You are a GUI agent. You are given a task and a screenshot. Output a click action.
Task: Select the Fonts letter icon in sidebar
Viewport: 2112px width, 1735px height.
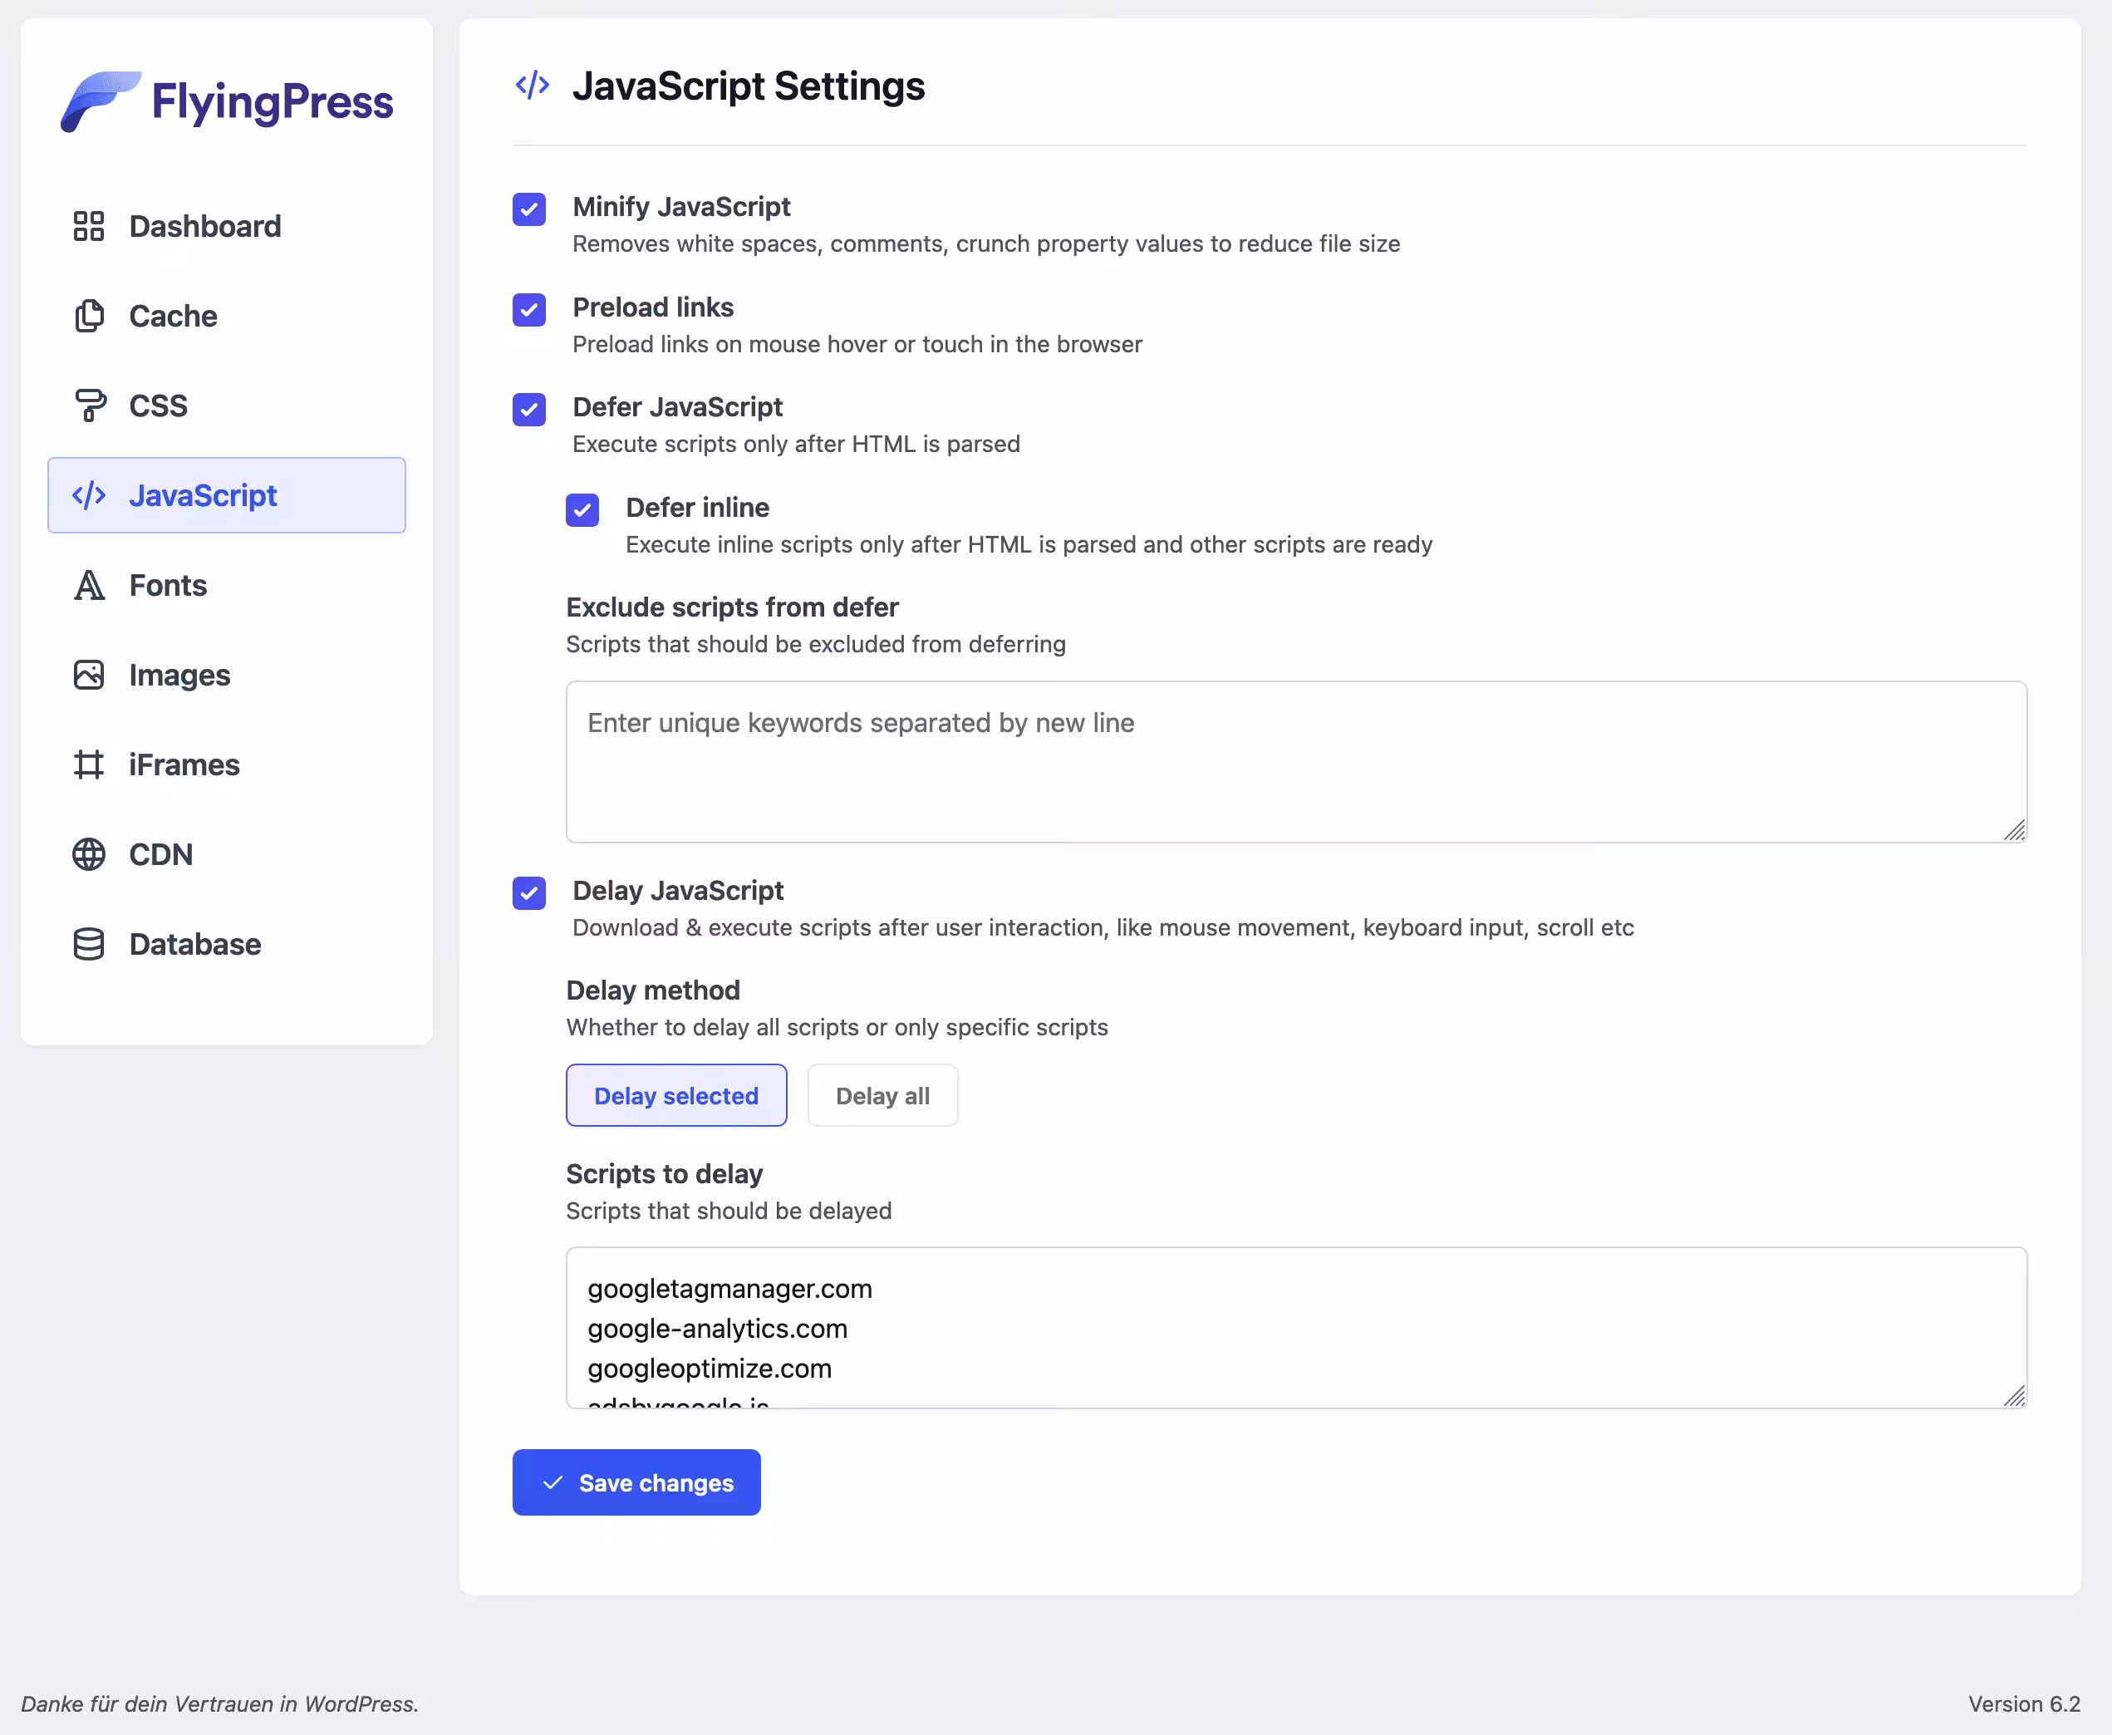(x=89, y=585)
